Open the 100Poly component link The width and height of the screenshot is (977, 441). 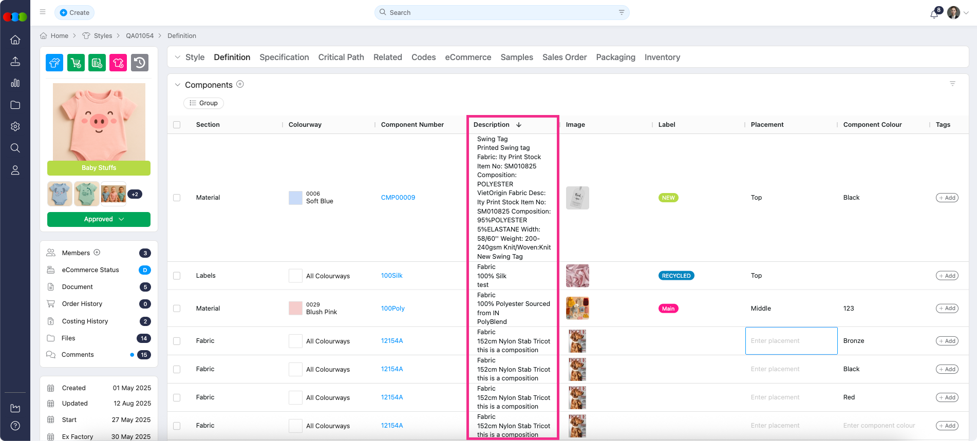[x=392, y=309]
